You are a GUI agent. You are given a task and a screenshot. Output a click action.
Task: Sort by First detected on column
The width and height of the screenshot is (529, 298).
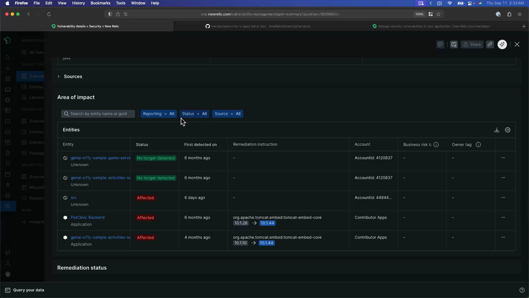click(200, 145)
